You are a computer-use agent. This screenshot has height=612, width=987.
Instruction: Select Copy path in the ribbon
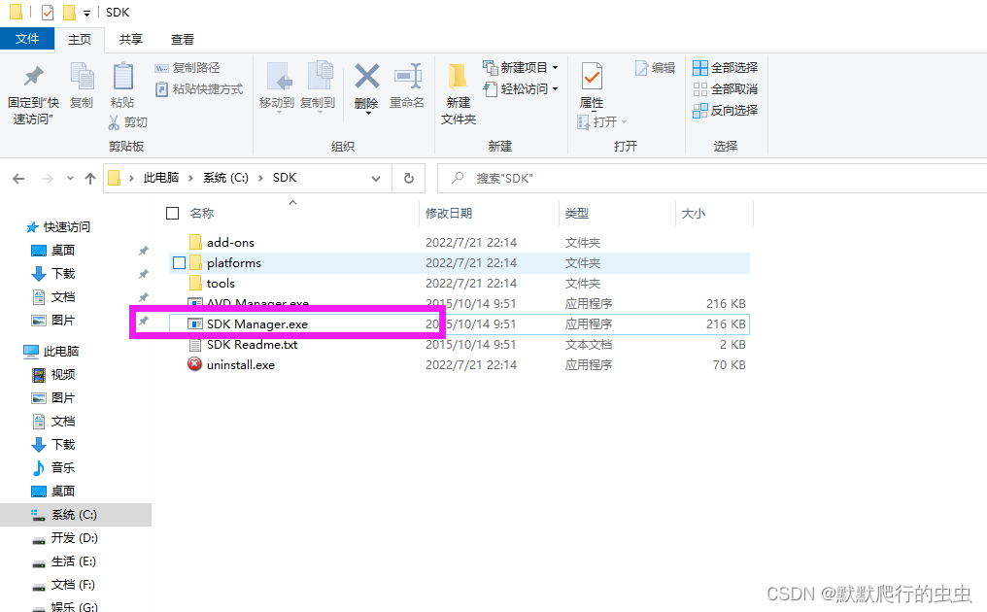coord(187,67)
